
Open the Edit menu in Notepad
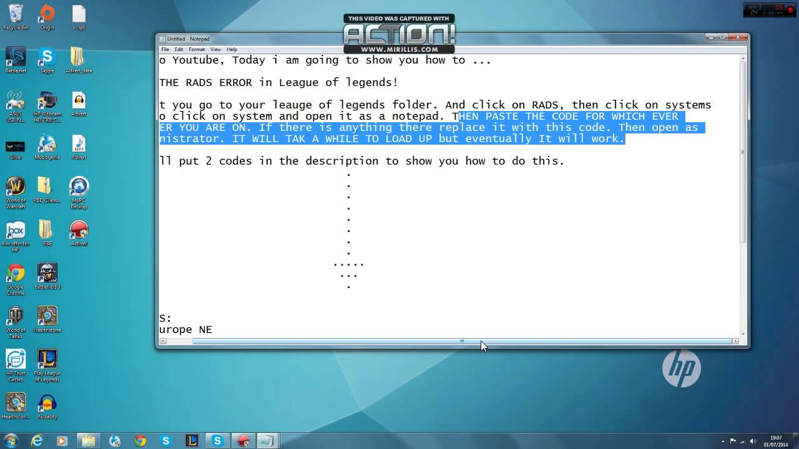179,49
